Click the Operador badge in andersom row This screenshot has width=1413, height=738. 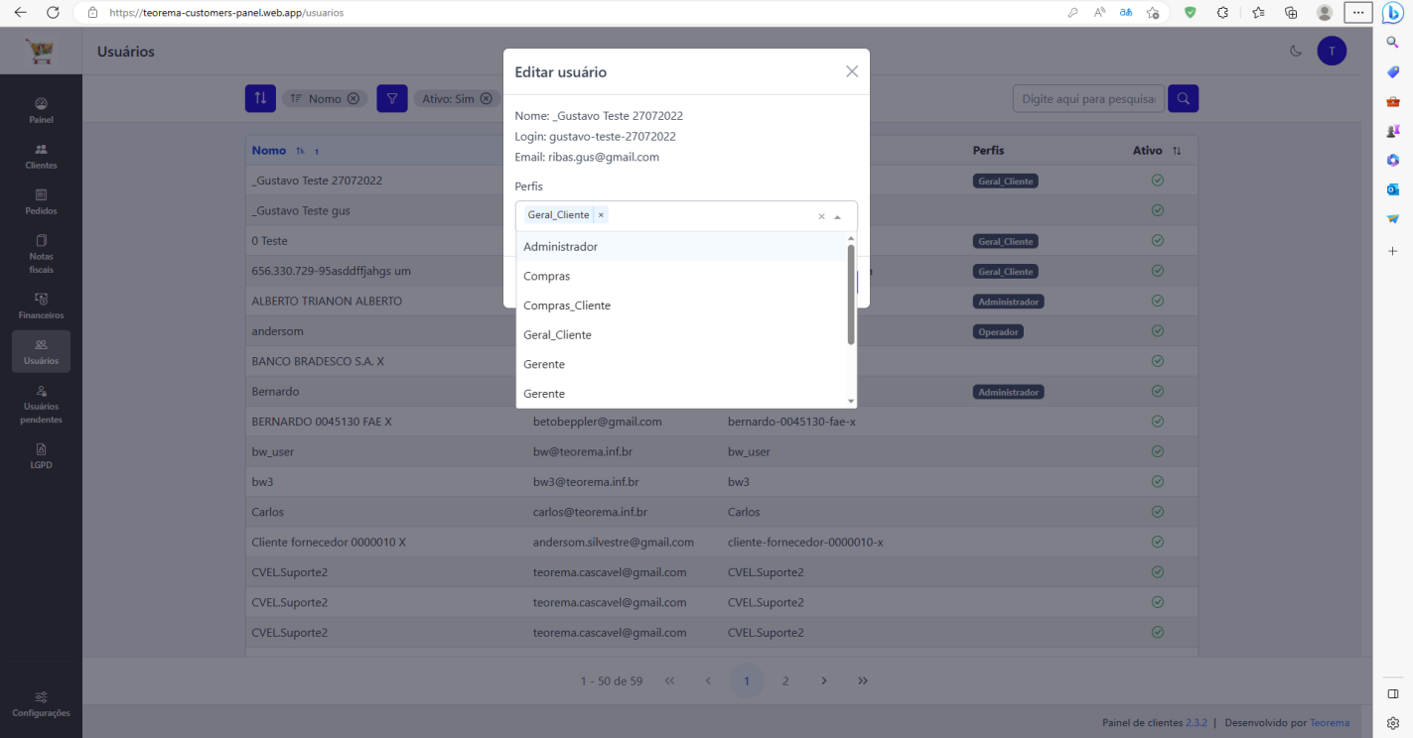(998, 331)
